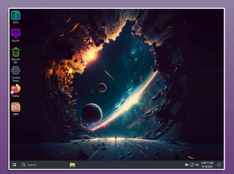Open File Explorer from the taskbar
The height and width of the screenshot is (174, 234).
[73, 165]
